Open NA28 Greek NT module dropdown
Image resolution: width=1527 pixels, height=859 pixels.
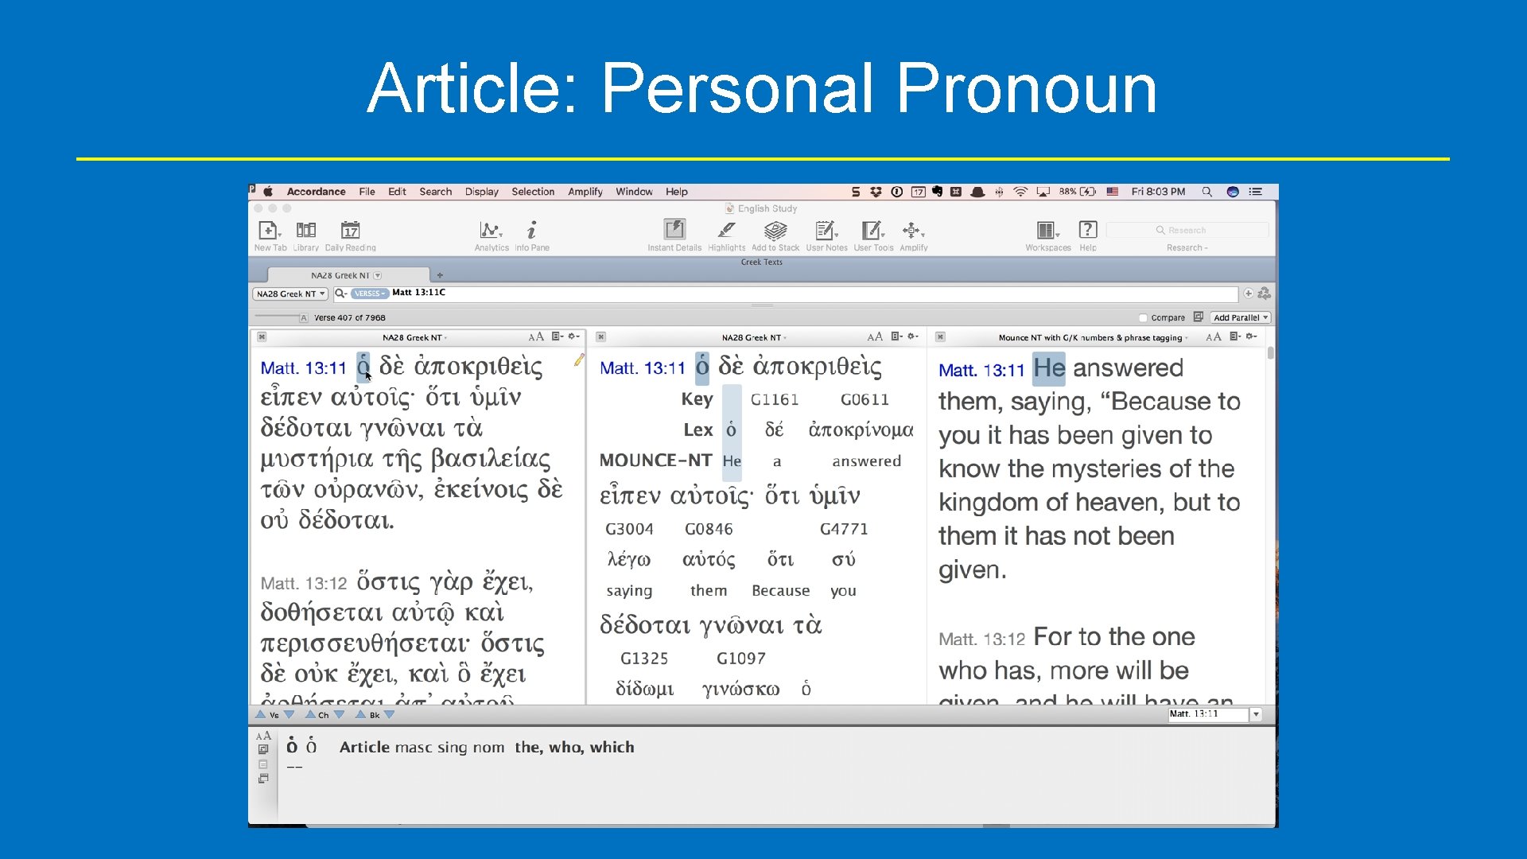click(290, 294)
